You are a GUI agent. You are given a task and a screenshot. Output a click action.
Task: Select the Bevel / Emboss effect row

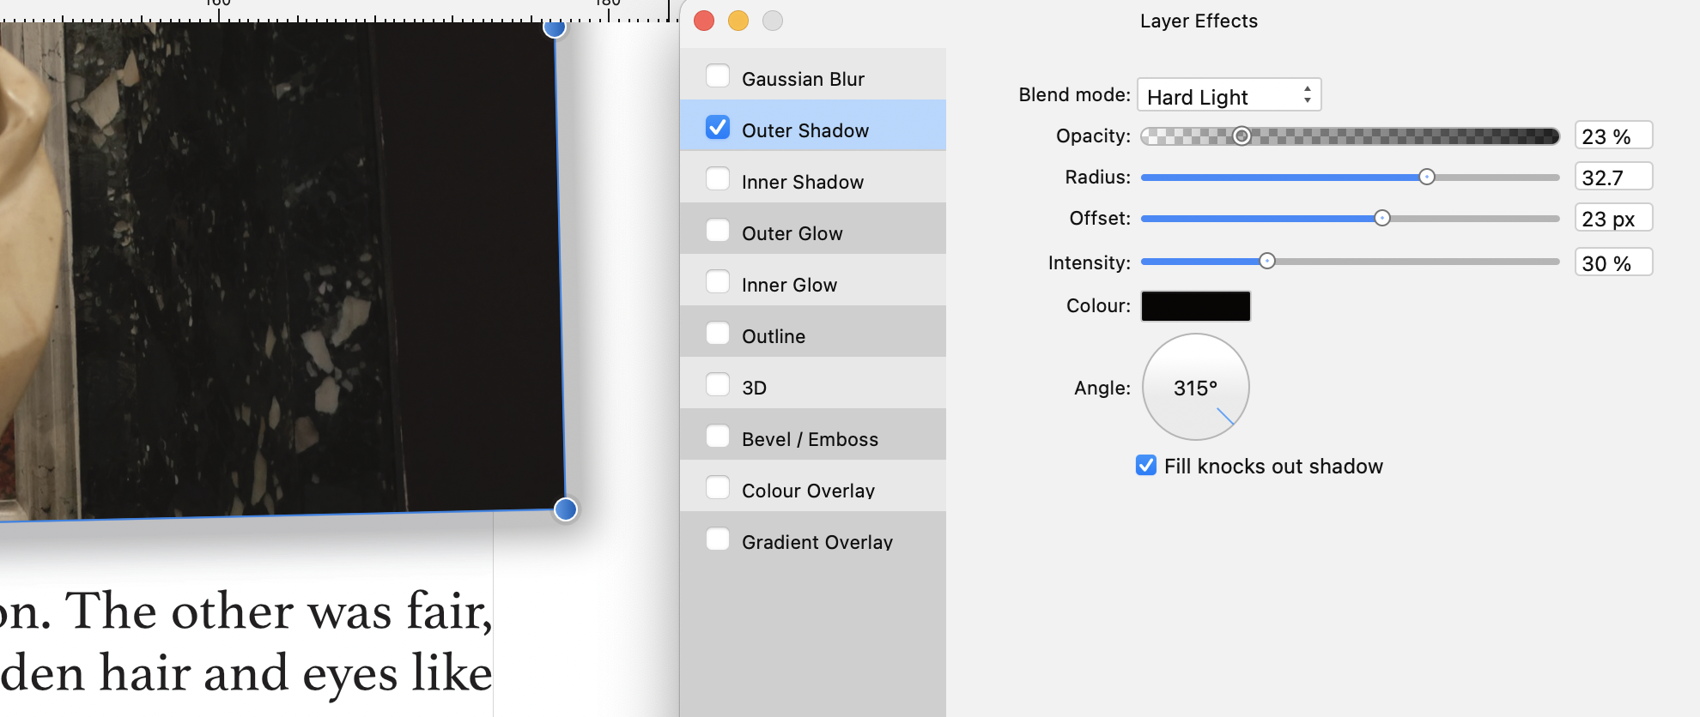tap(813, 435)
